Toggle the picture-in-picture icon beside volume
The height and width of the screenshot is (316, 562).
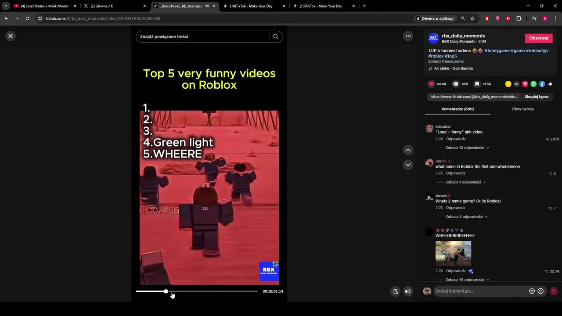(x=396, y=291)
